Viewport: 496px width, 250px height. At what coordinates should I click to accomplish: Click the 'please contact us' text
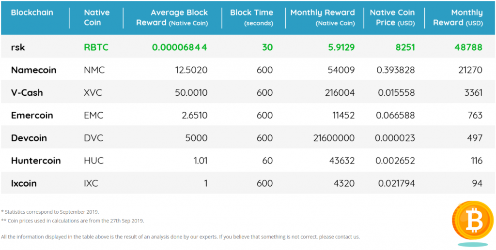coord(340,237)
